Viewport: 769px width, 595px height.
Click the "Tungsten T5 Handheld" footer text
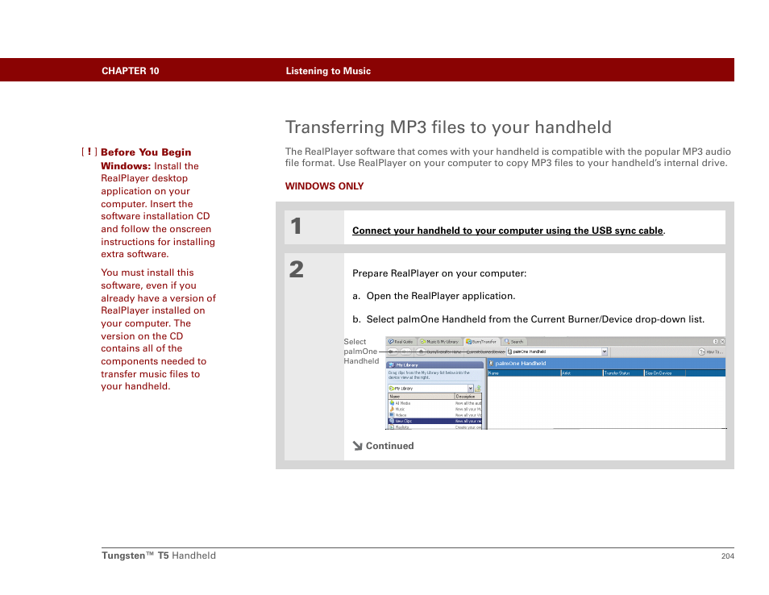coord(159,555)
